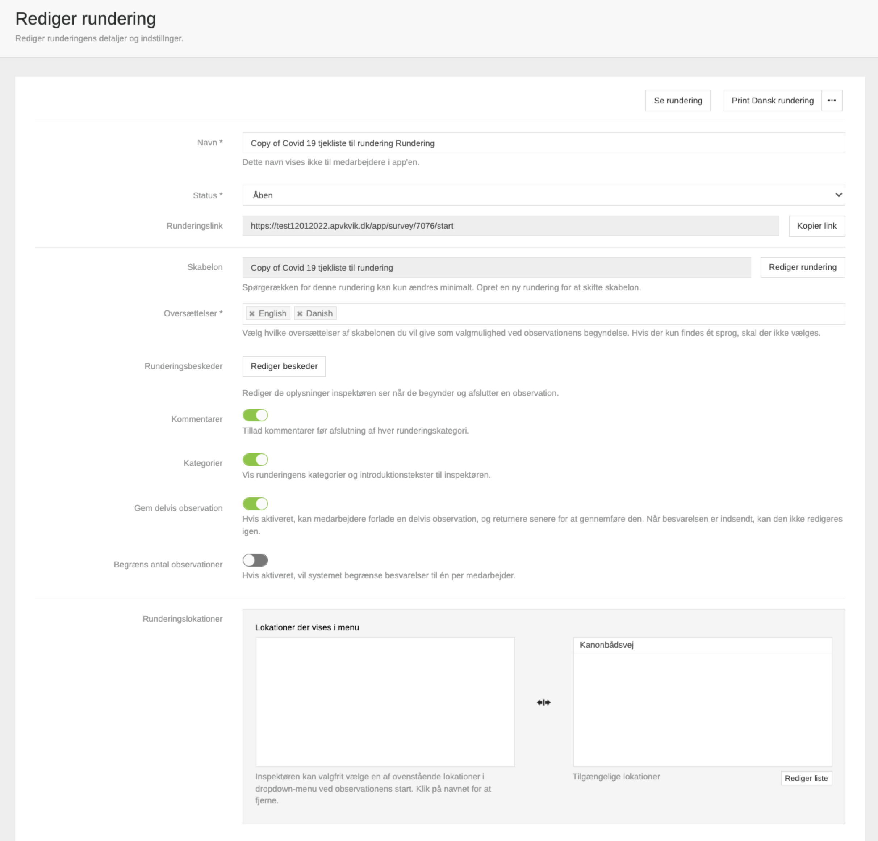Click Print Dansk rundering button
The width and height of the screenshot is (878, 841).
pyautogui.click(x=772, y=101)
